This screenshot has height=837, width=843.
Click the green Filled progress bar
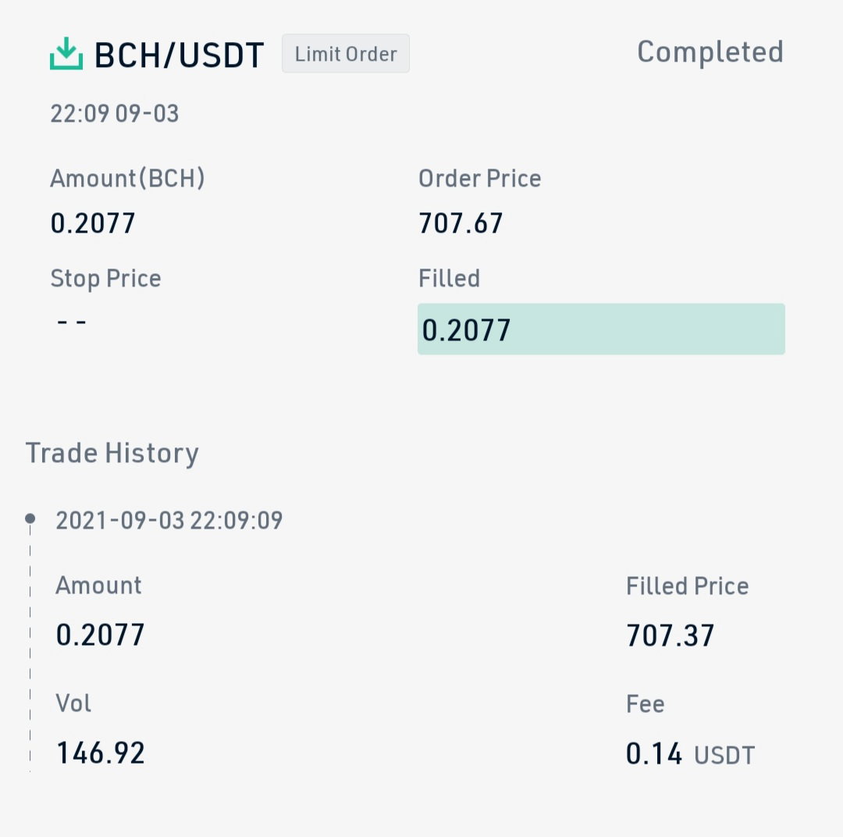pos(601,329)
